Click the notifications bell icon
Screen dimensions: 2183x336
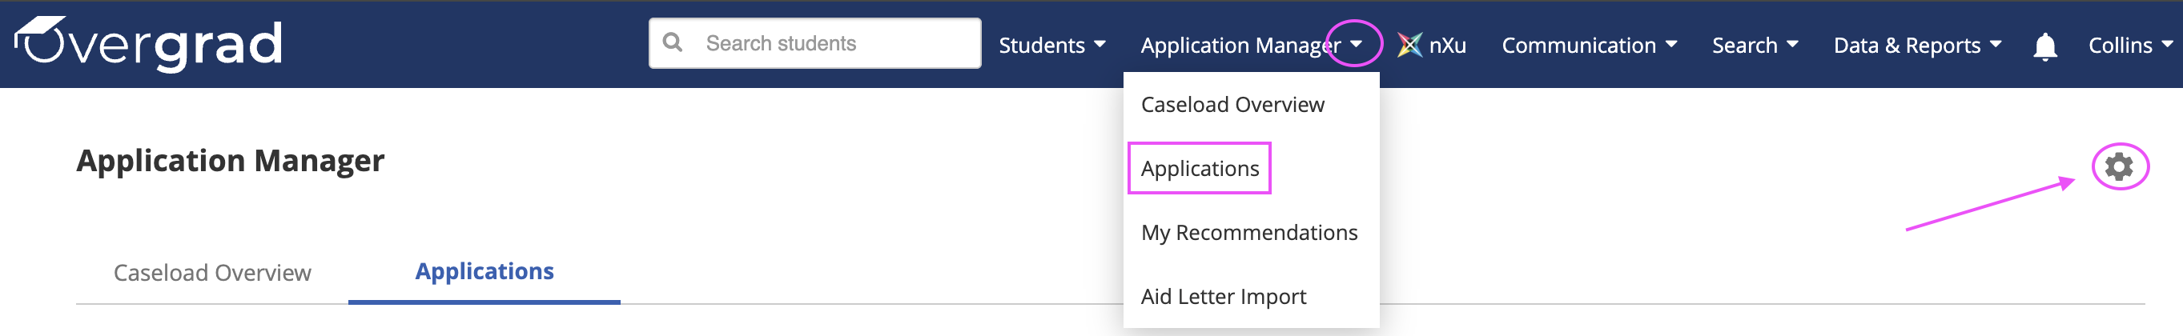2044,46
